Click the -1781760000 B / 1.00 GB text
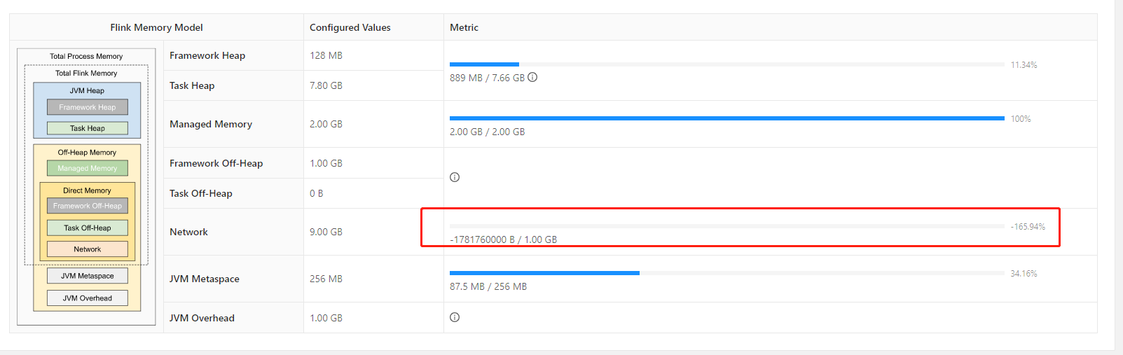This screenshot has height=355, width=1123. tap(503, 239)
